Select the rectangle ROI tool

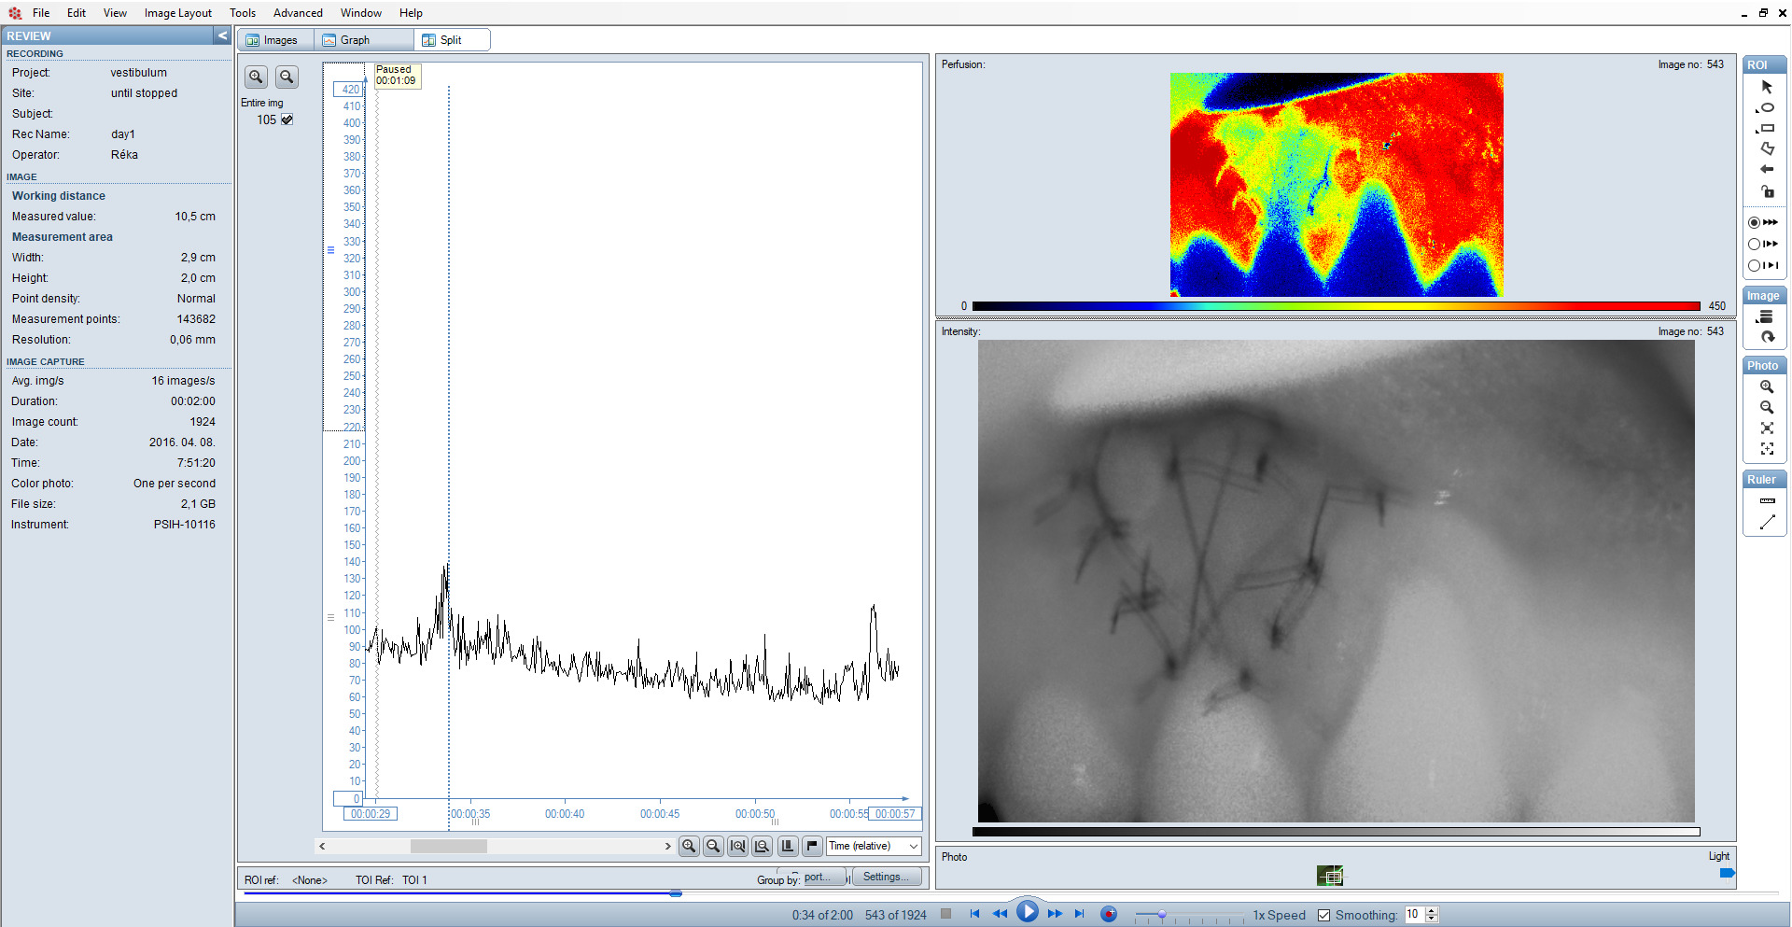[x=1766, y=129]
